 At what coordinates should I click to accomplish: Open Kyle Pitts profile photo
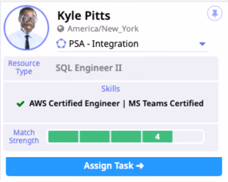click(x=26, y=27)
